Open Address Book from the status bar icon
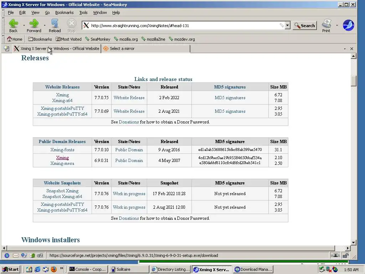Screen dimensions: 365x274 [x=32, y=255]
